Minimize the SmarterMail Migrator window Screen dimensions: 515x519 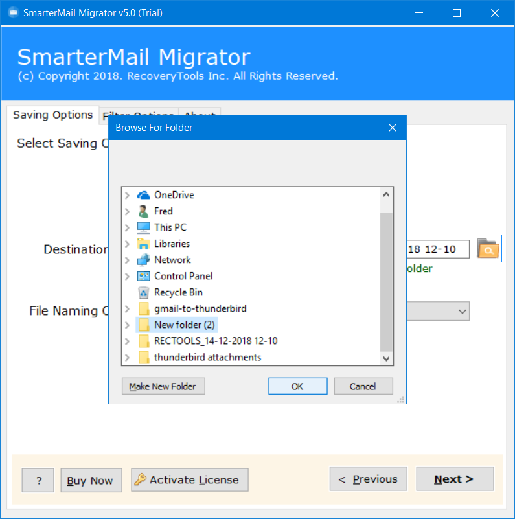tap(419, 13)
